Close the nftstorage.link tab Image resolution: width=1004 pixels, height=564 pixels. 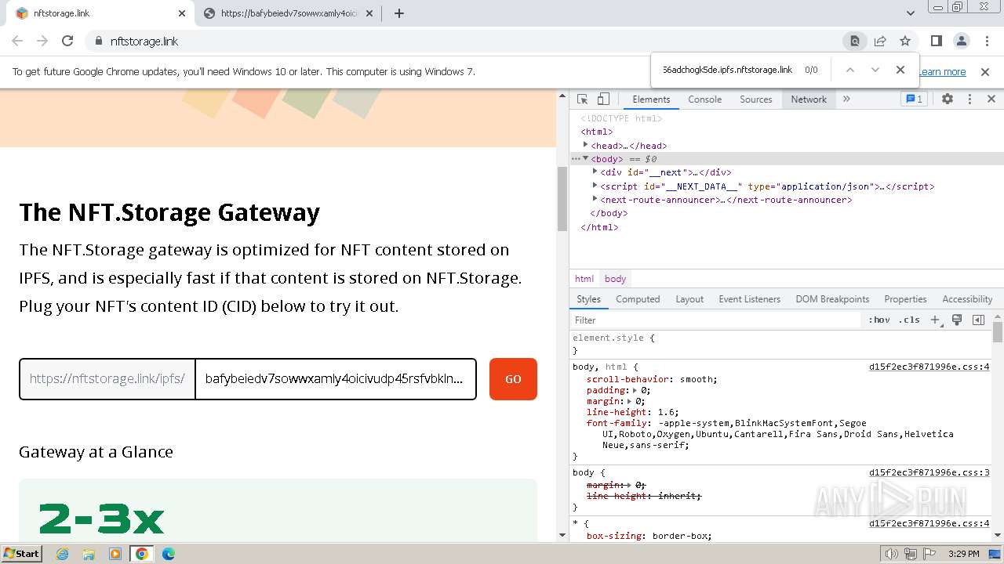[x=182, y=13]
